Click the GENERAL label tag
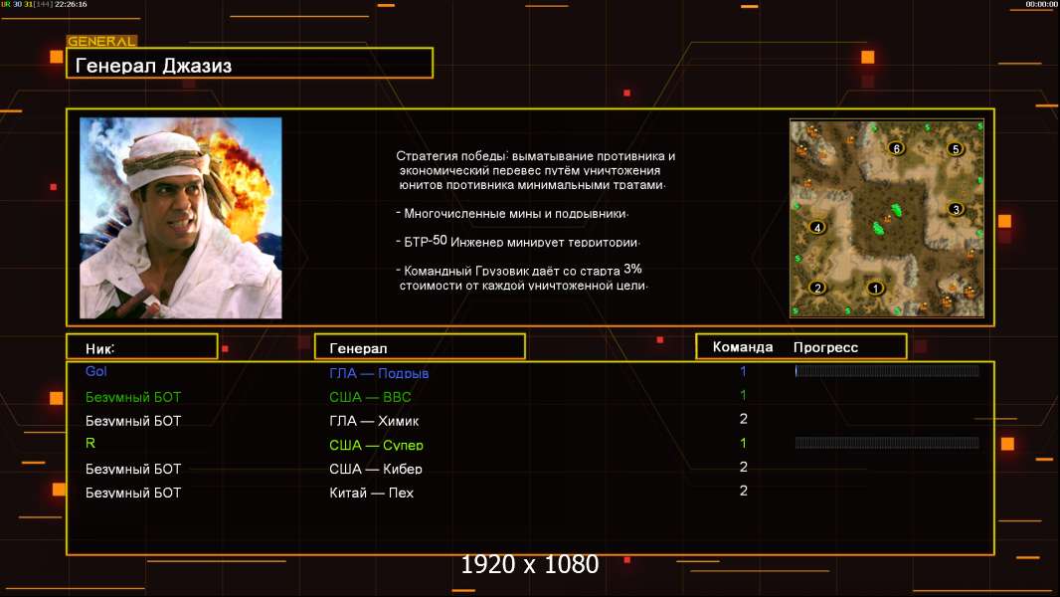 (101, 41)
